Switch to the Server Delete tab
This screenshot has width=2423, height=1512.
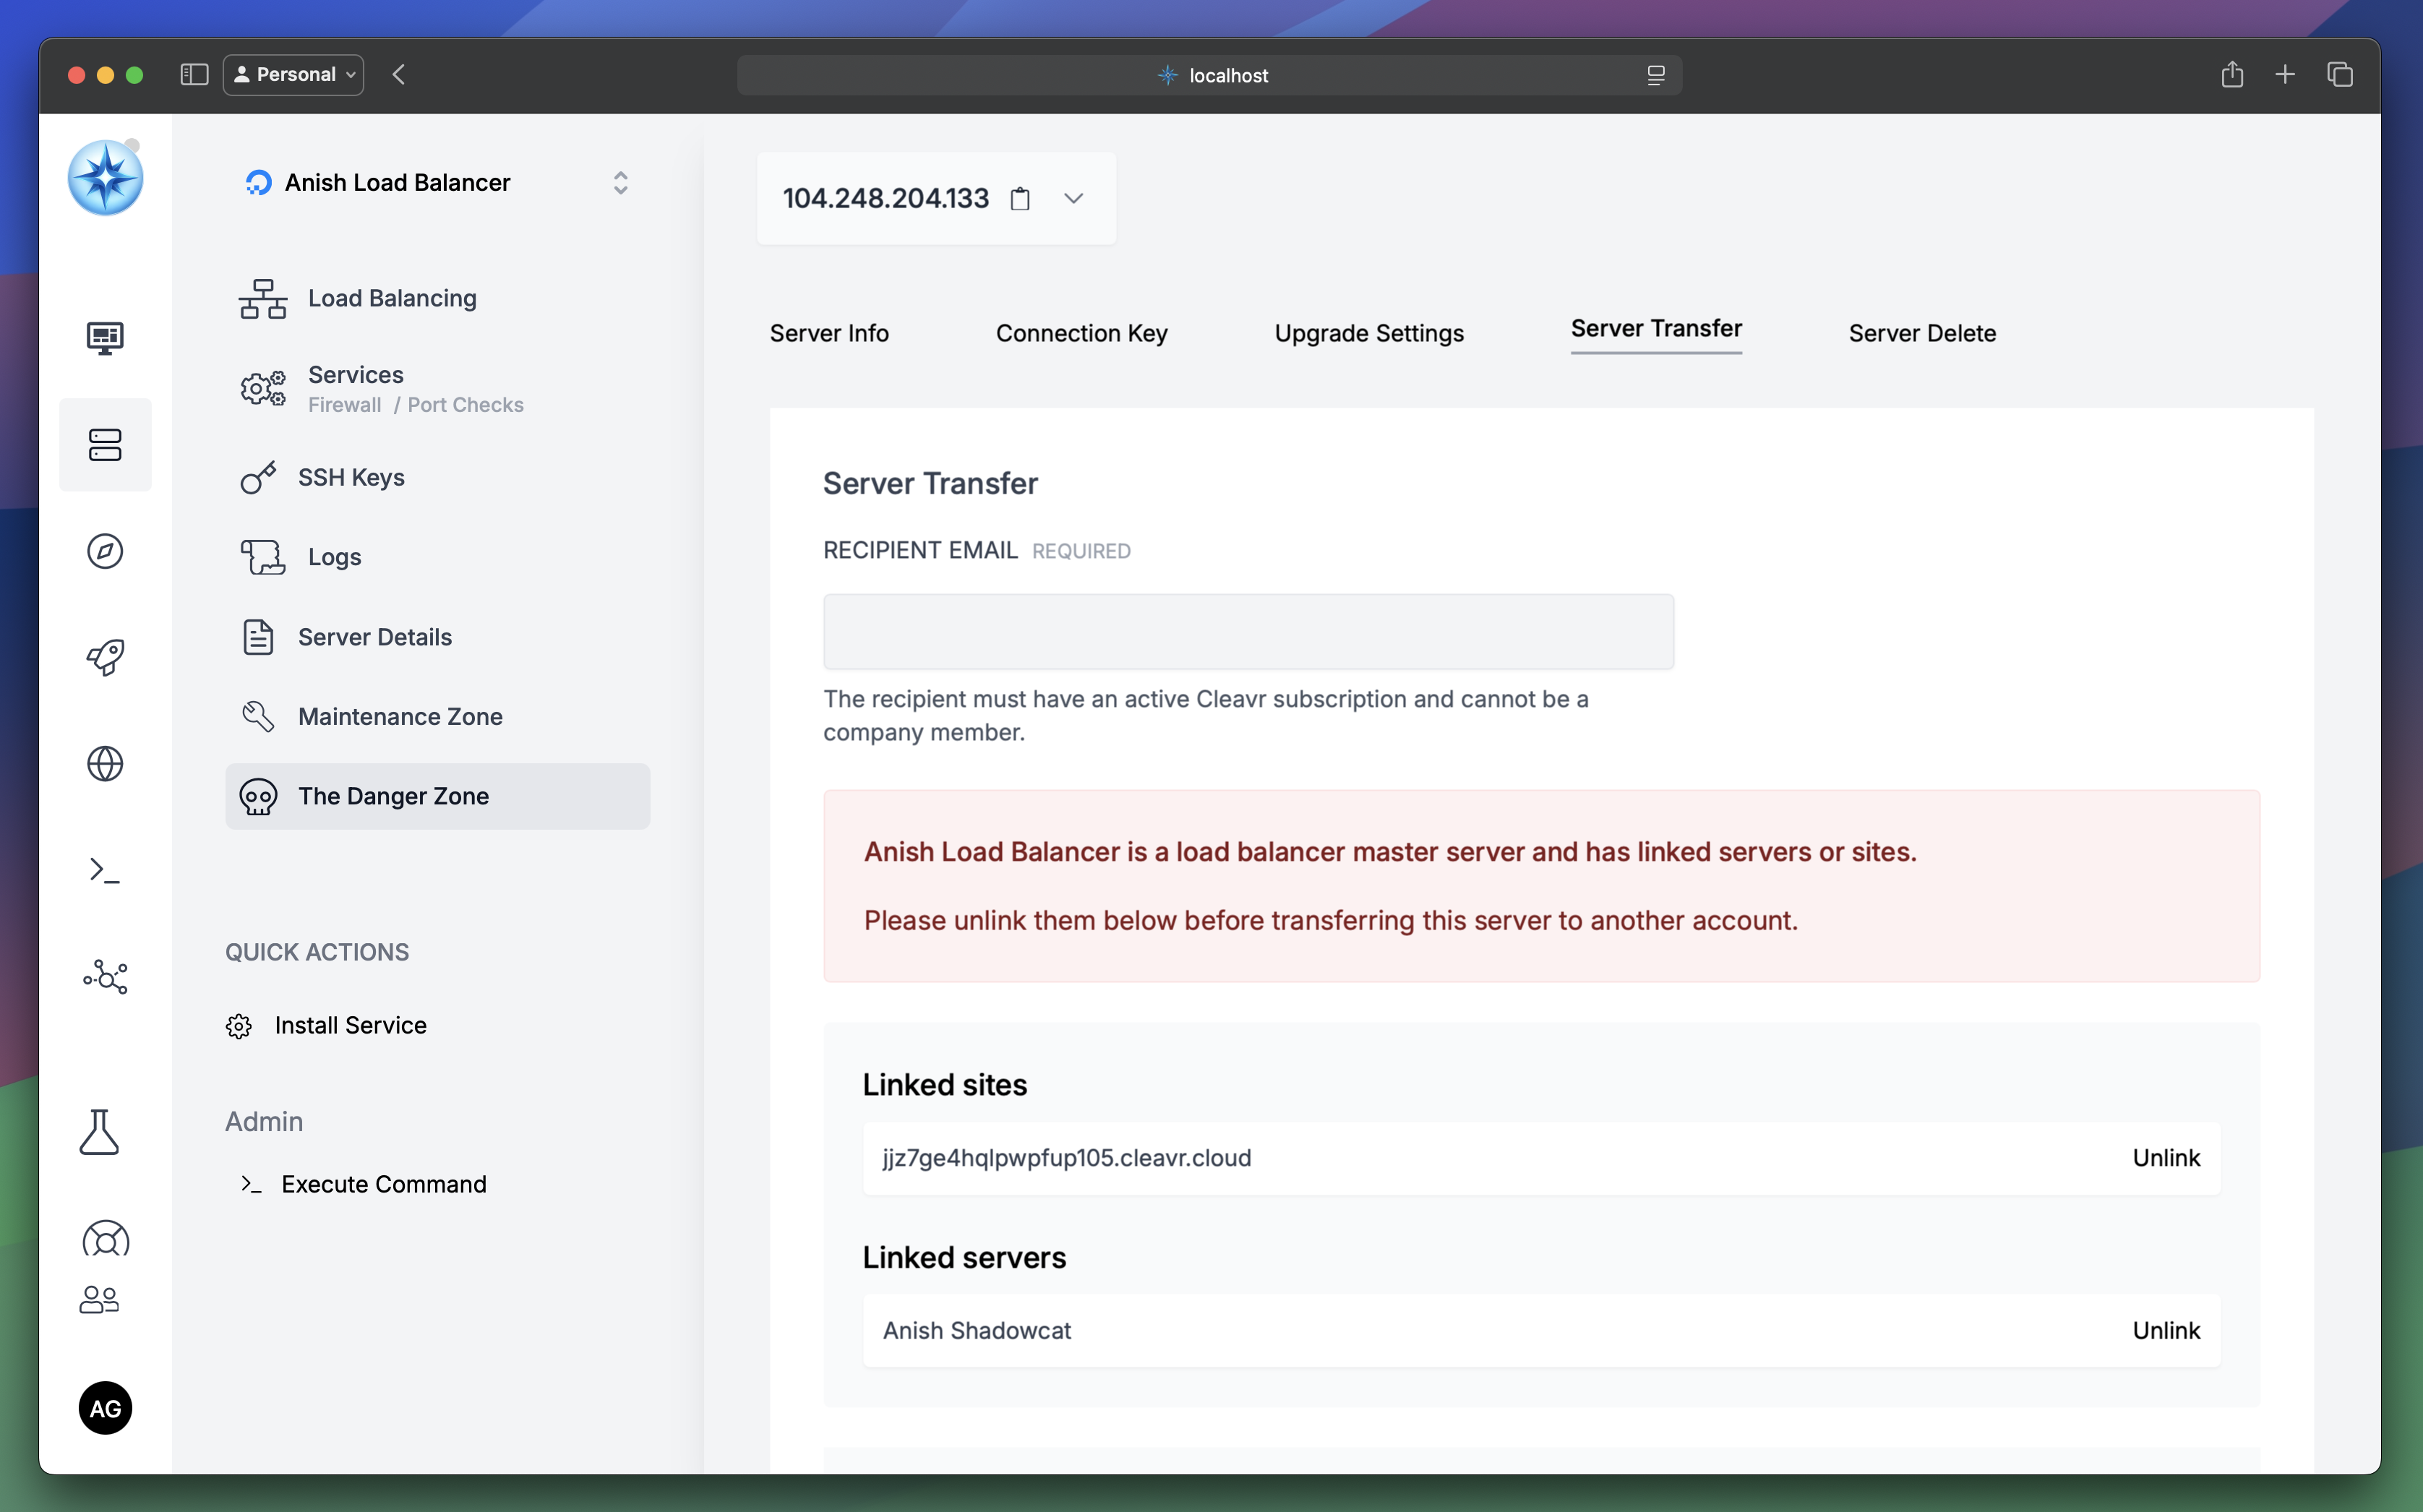pos(1922,333)
